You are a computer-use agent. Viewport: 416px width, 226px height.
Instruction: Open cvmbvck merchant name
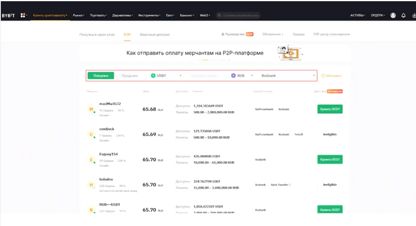click(x=107, y=129)
